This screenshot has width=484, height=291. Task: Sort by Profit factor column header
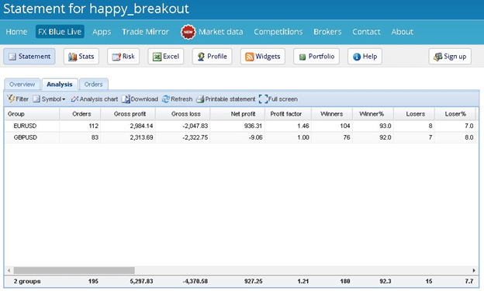coord(288,113)
